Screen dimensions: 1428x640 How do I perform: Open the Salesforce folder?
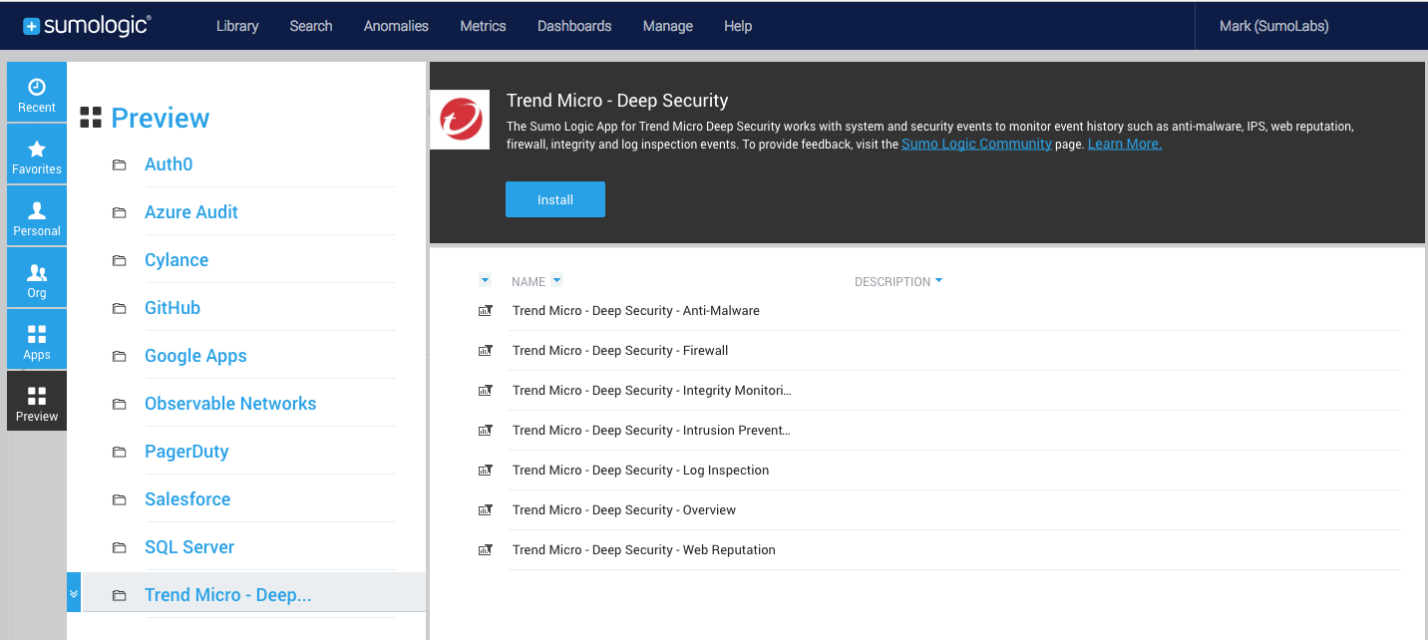(187, 499)
